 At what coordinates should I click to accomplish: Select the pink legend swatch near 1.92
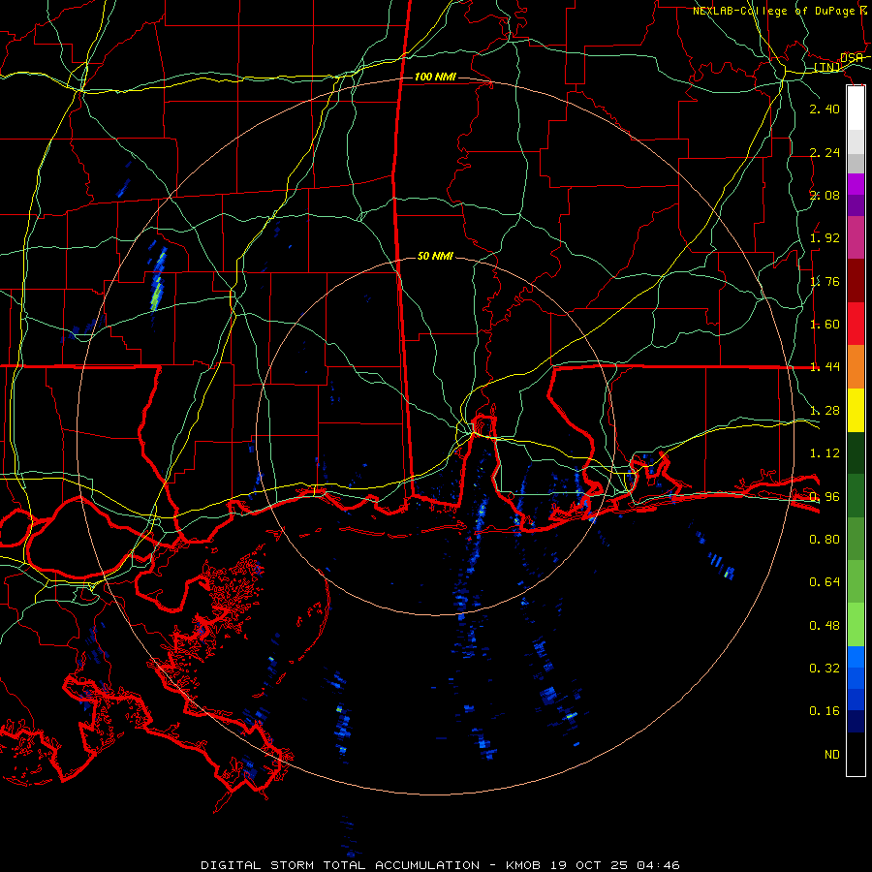pyautogui.click(x=856, y=237)
